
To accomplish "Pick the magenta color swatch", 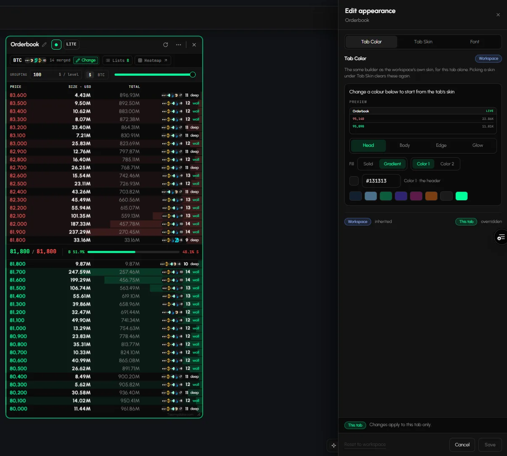I will click(416, 196).
